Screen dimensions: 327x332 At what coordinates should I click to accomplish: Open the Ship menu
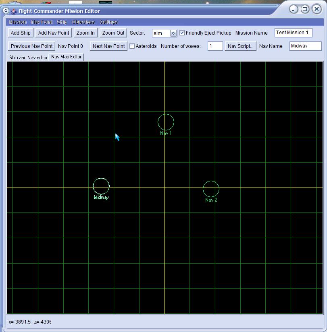point(62,22)
